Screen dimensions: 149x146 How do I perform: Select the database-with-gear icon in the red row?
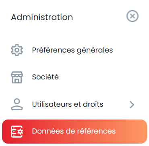tap(17, 132)
